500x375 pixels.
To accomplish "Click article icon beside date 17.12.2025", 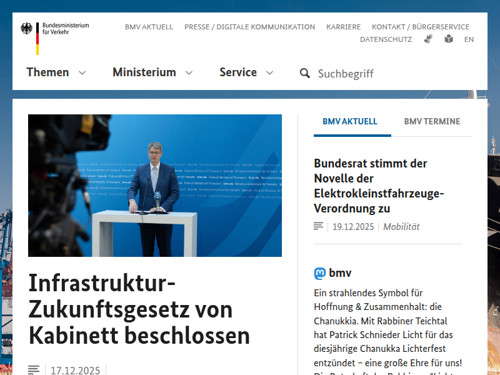I will tap(34, 370).
